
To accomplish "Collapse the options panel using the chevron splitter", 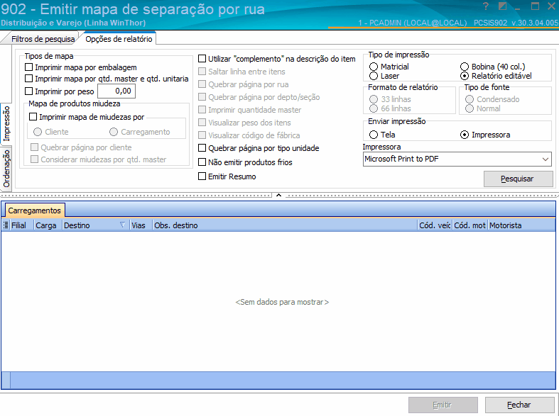I will click(x=278, y=195).
